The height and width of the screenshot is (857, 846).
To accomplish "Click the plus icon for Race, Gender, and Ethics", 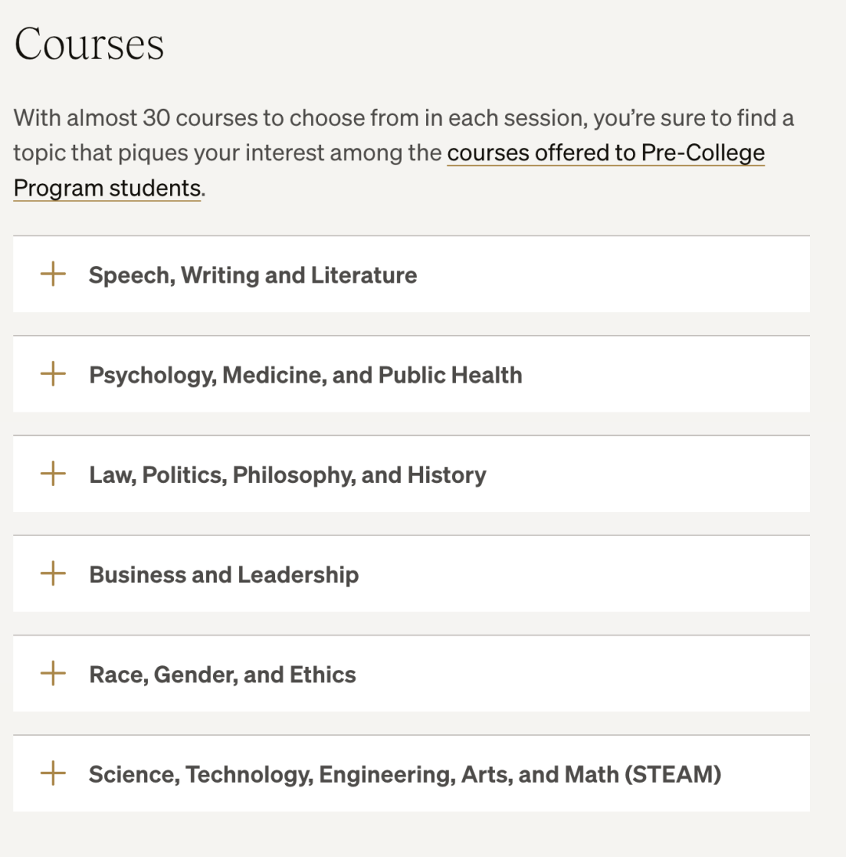I will click(52, 674).
